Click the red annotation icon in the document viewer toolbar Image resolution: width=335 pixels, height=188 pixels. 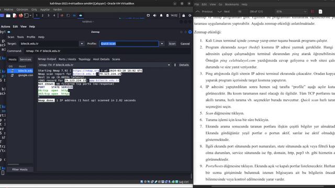pos(312,11)
